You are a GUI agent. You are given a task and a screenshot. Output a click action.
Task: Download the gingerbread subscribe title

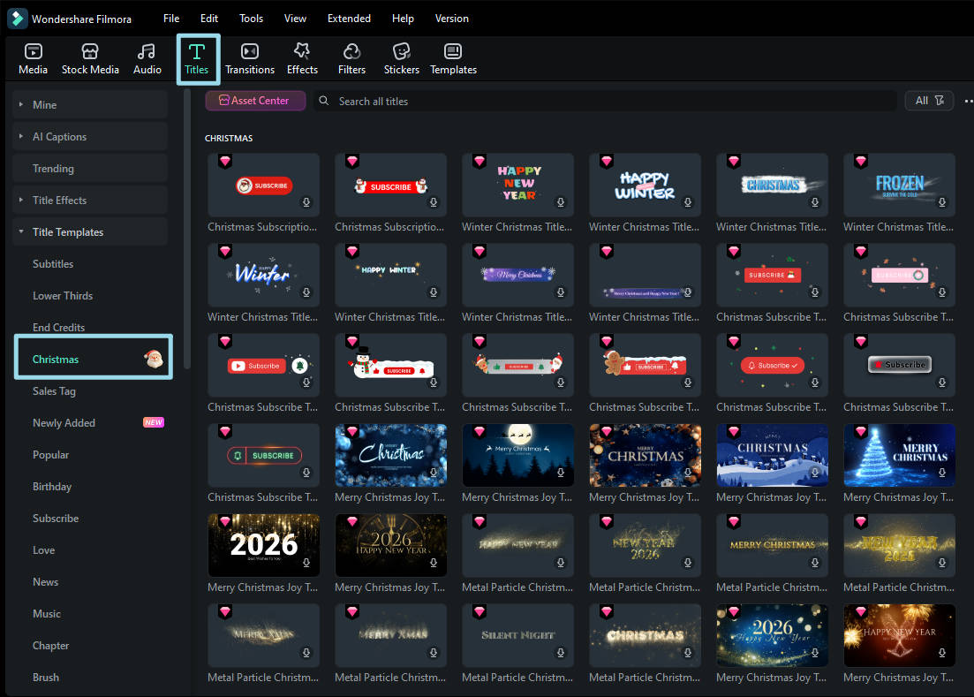point(688,382)
